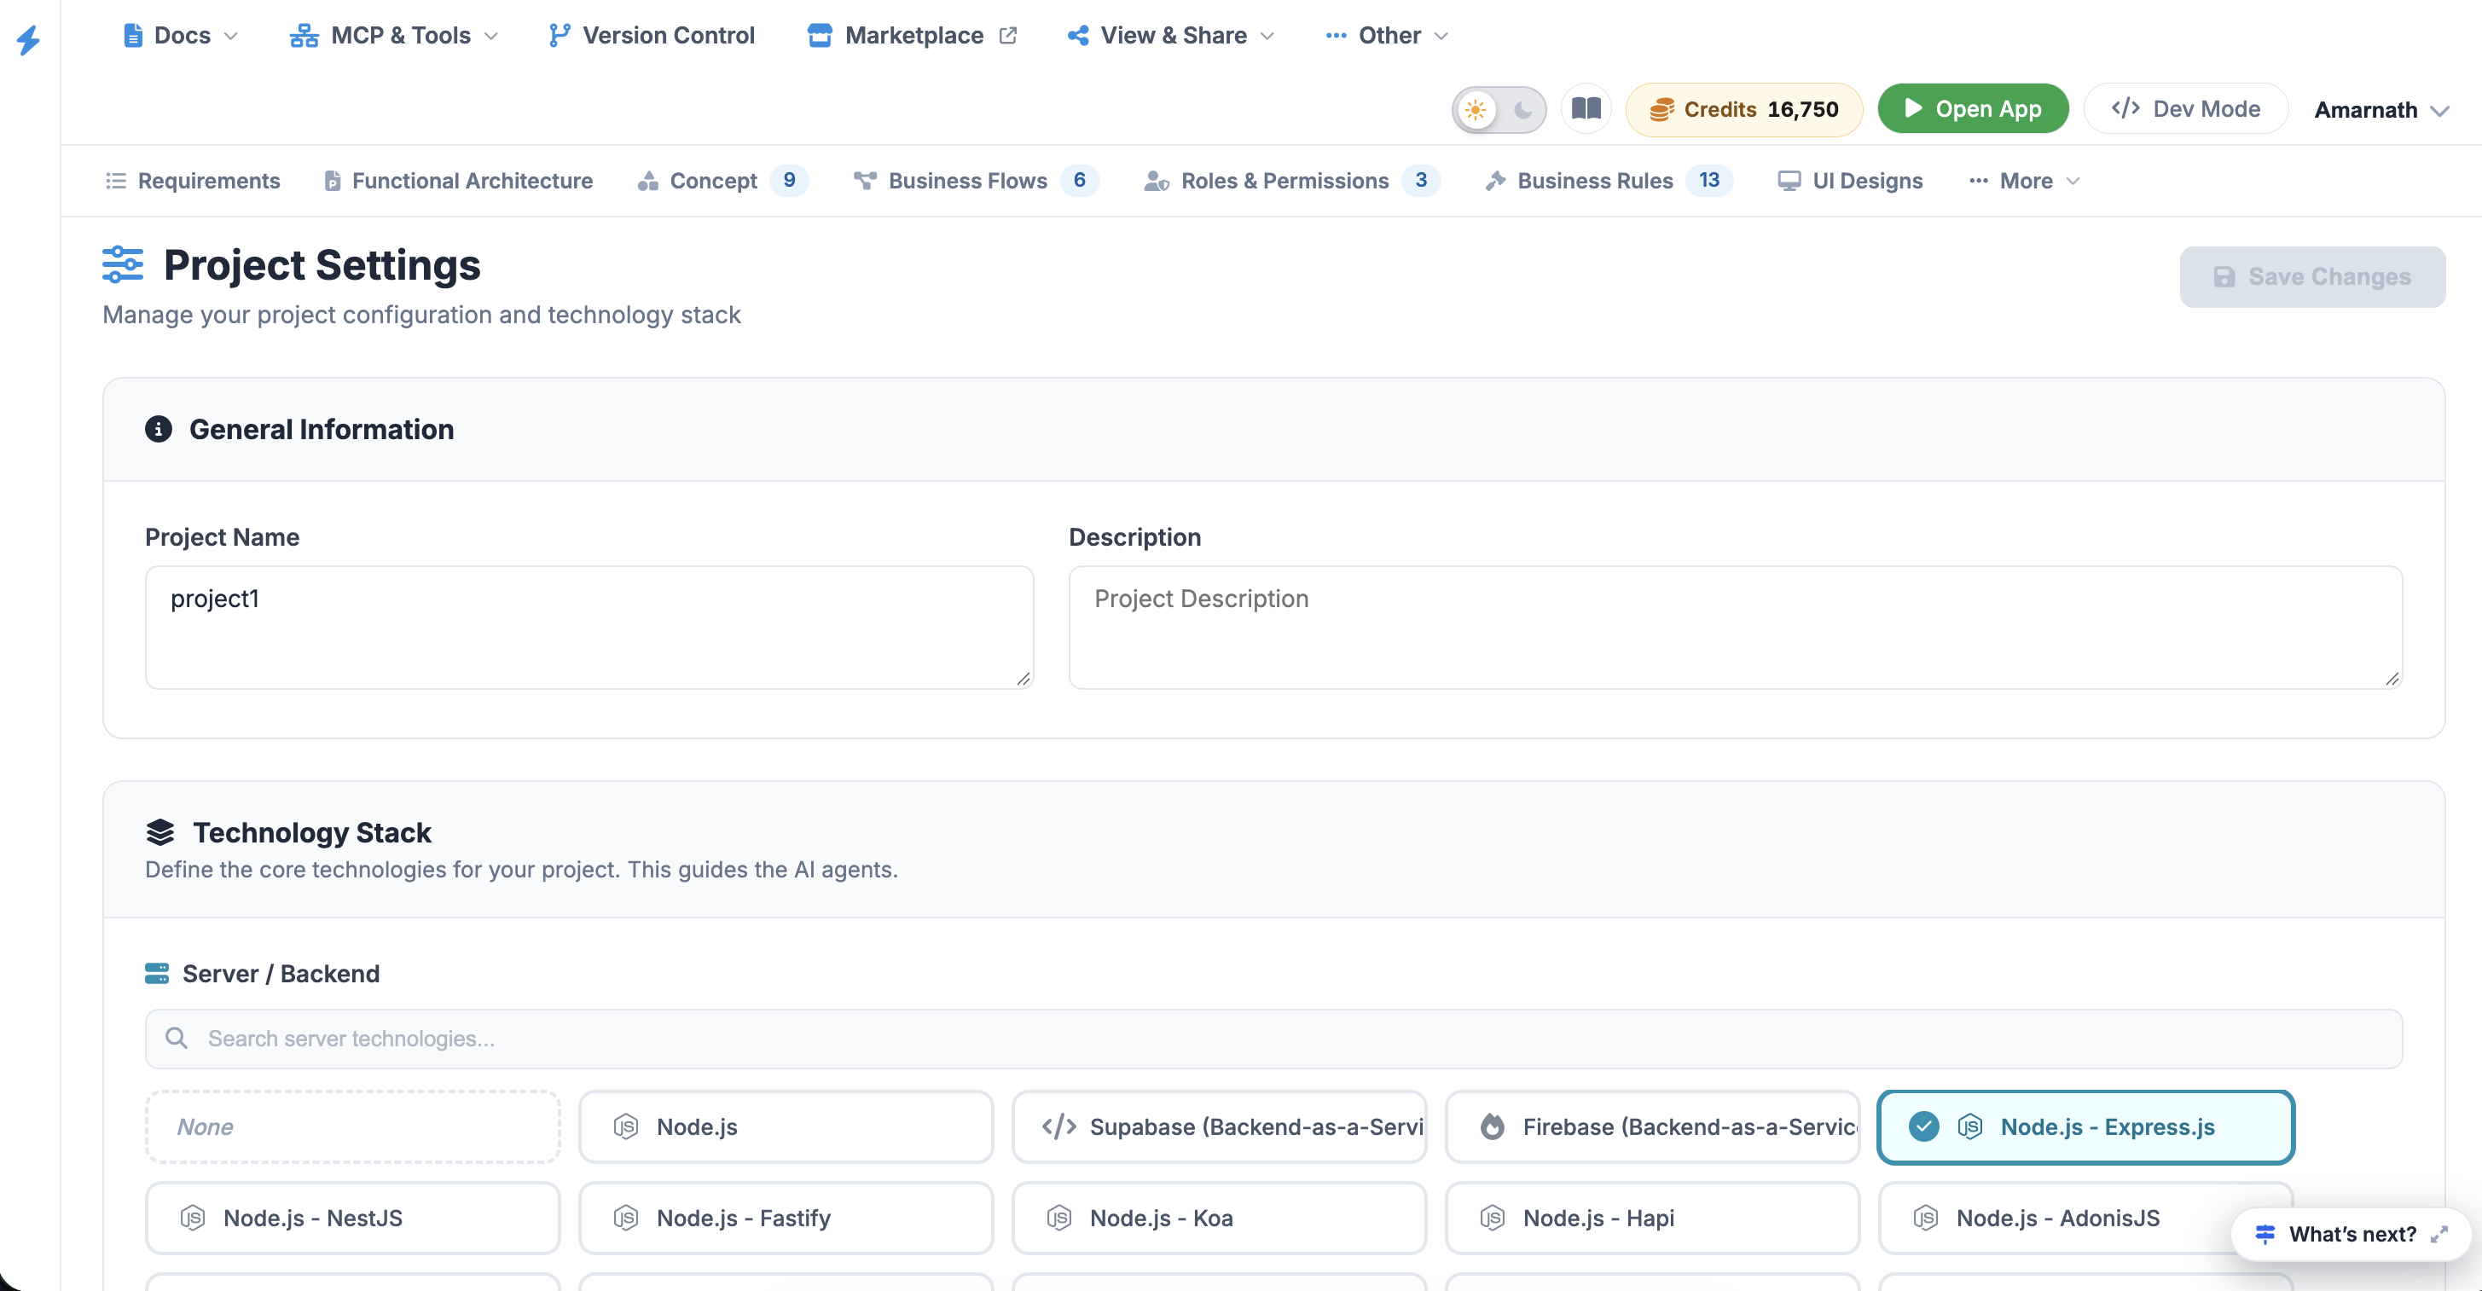Go to the UI Designs tab
The image size is (2482, 1291).
tap(1850, 180)
